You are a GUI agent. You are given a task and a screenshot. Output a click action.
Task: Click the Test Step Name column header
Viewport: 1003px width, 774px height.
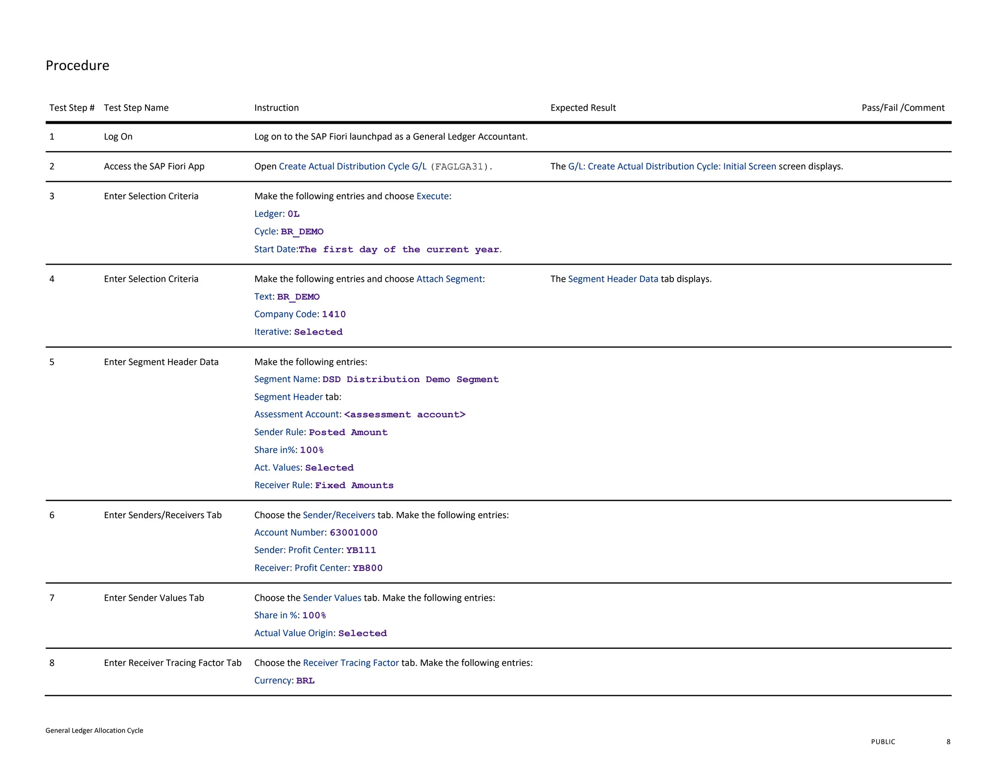[136, 108]
